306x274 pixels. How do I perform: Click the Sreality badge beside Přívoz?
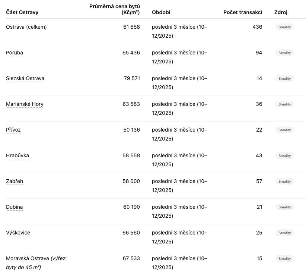(x=285, y=130)
